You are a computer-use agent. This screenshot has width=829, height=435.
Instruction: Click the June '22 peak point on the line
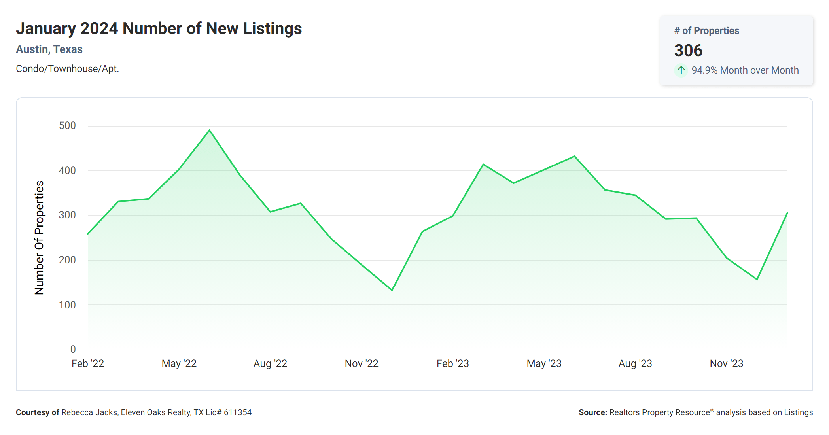click(210, 130)
